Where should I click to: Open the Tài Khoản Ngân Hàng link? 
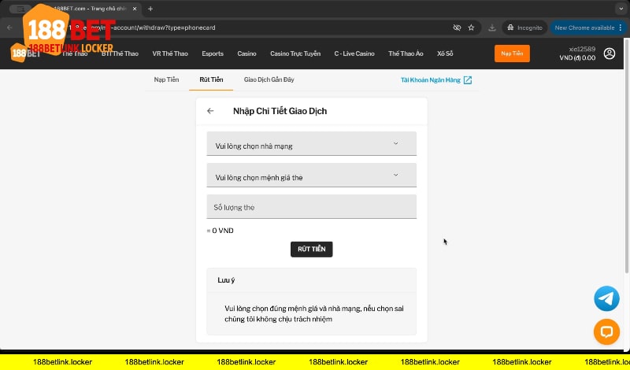coord(436,80)
